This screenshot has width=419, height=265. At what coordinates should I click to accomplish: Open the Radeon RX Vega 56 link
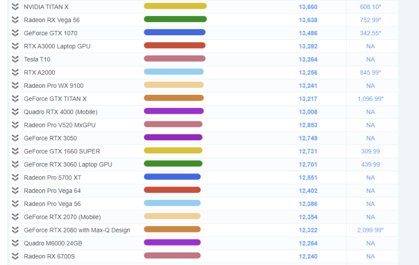pyautogui.click(x=52, y=20)
